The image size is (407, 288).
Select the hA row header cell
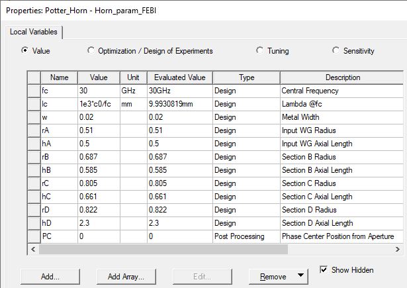[x=34, y=144]
